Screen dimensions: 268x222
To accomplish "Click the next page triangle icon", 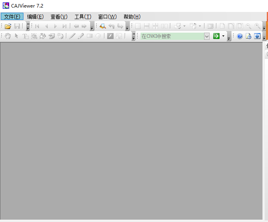I will [x=55, y=26].
